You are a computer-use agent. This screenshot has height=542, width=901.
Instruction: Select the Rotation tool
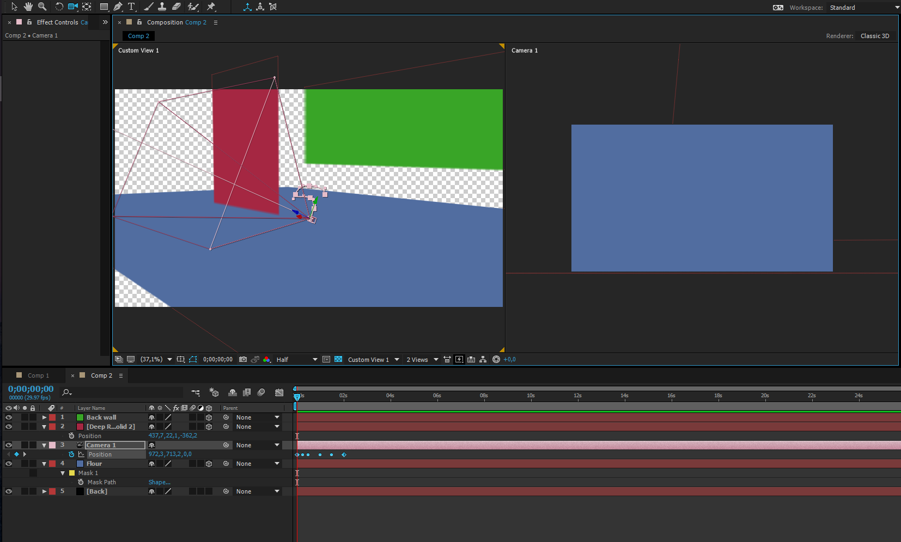pyautogui.click(x=59, y=7)
